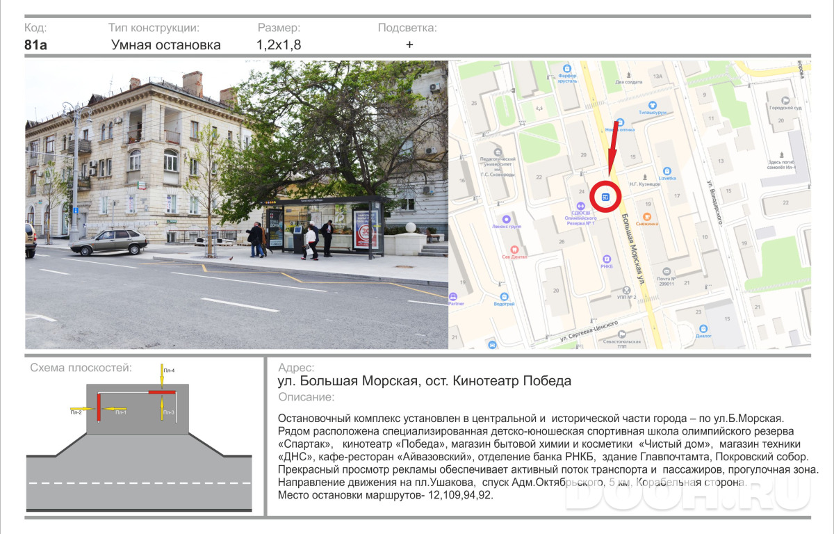Viewport: 834px width, 534px height.
Task: Click the Фарфор хрусталь shop icon on map
Action: 567,68
